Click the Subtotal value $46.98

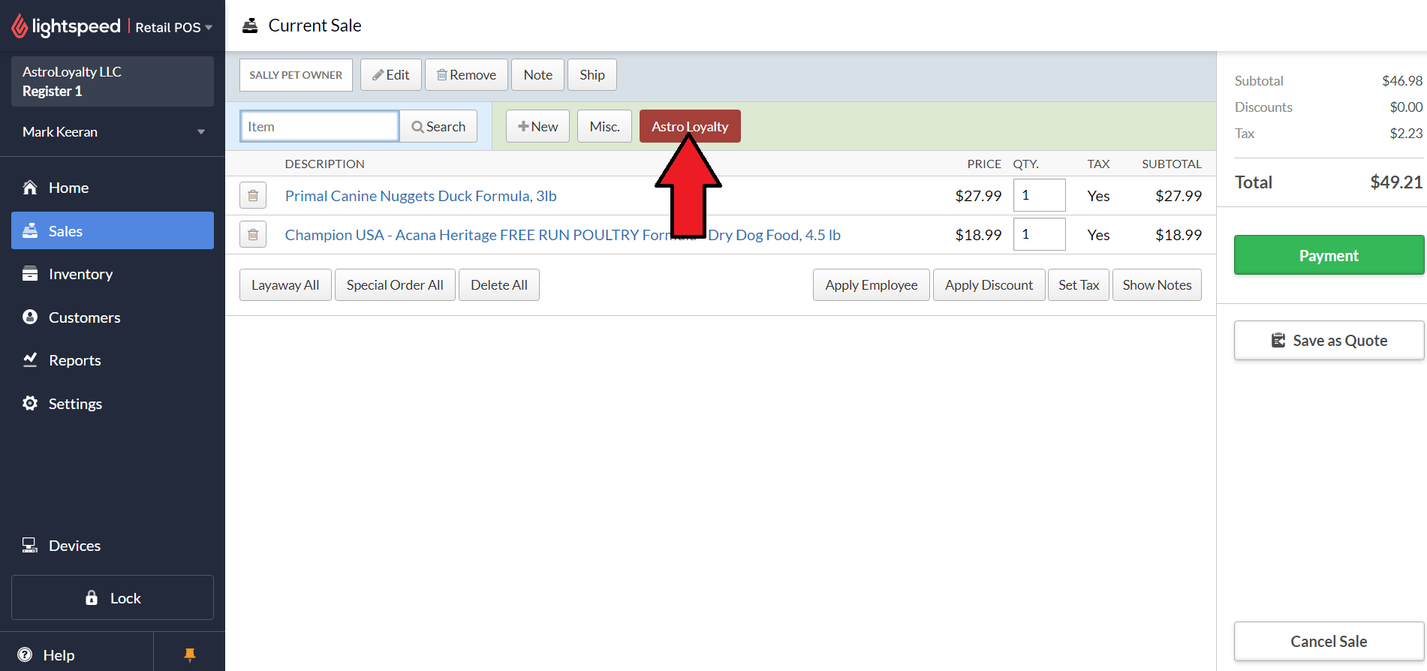[1402, 81]
